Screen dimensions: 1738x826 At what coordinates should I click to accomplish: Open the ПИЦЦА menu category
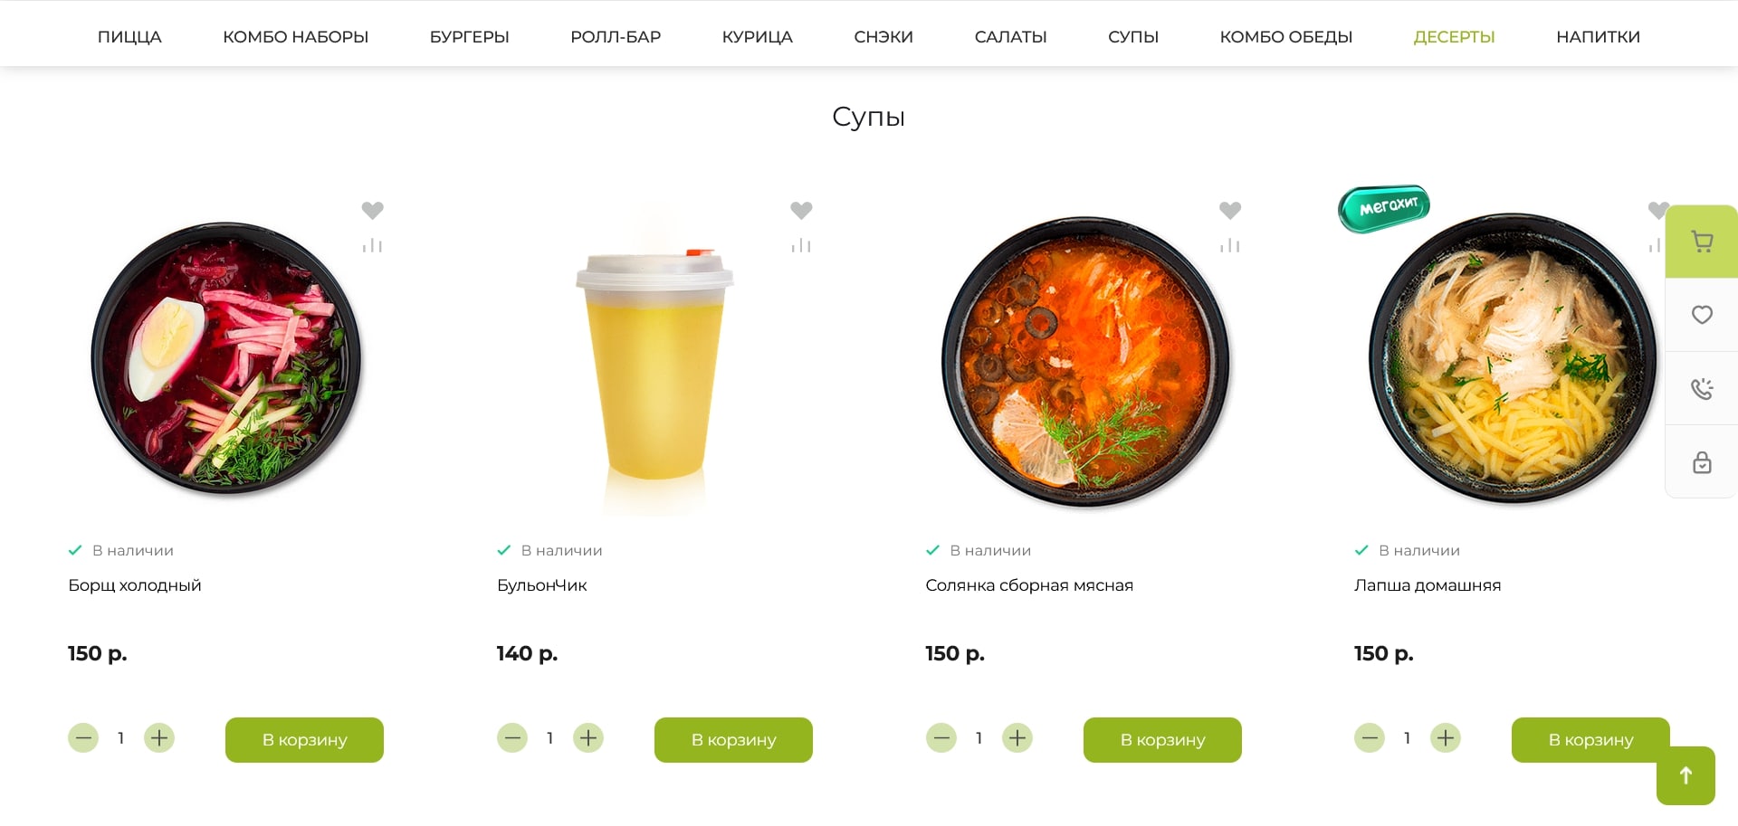pos(129,37)
